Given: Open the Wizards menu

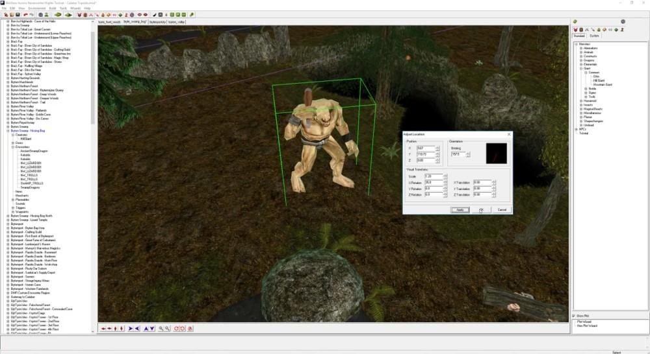Looking at the screenshot, I should (75, 8).
